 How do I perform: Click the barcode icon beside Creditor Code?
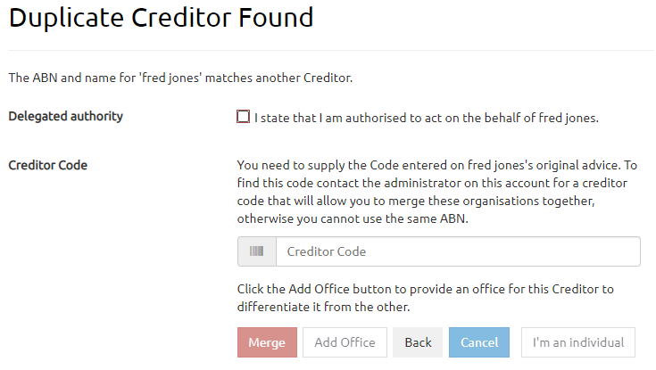(x=257, y=251)
